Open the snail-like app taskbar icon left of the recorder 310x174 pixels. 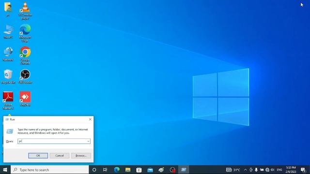[161, 170]
